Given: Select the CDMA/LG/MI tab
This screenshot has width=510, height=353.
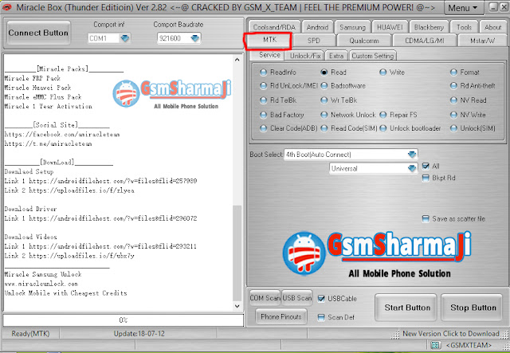Looking at the screenshot, I should coord(425,41).
